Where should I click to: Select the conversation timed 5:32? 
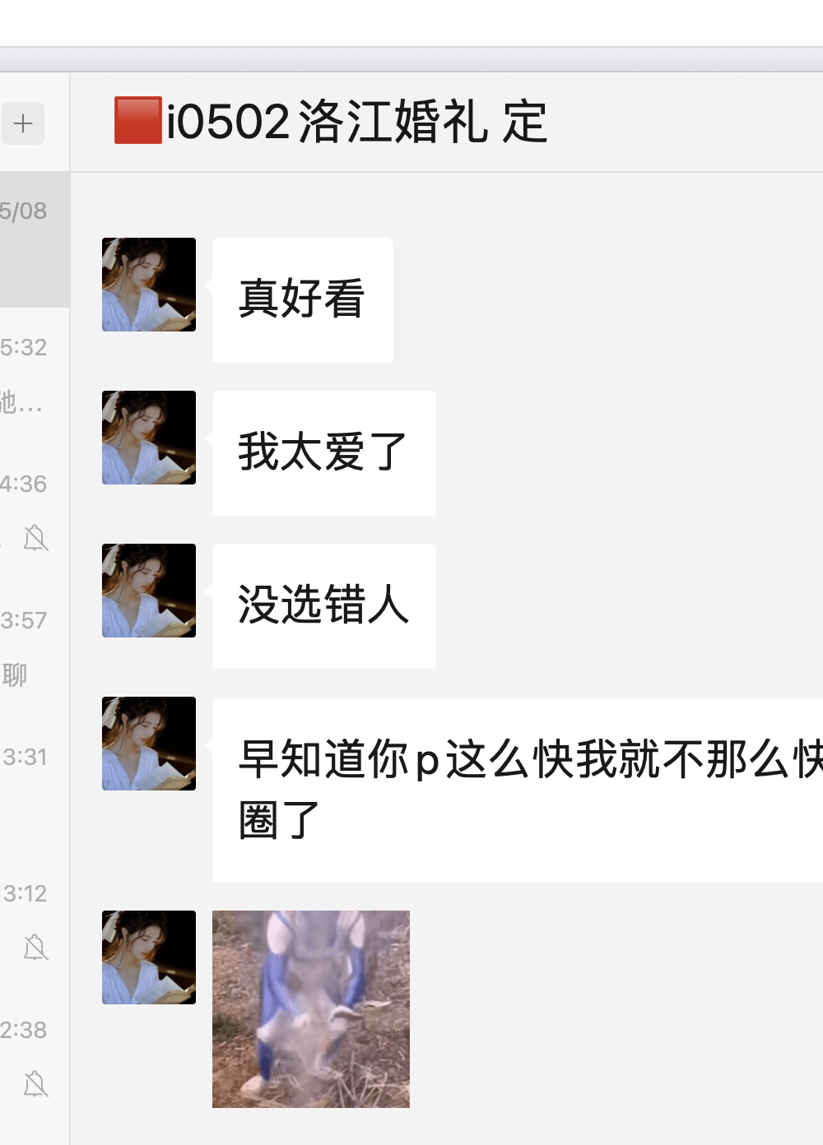[x=35, y=376]
